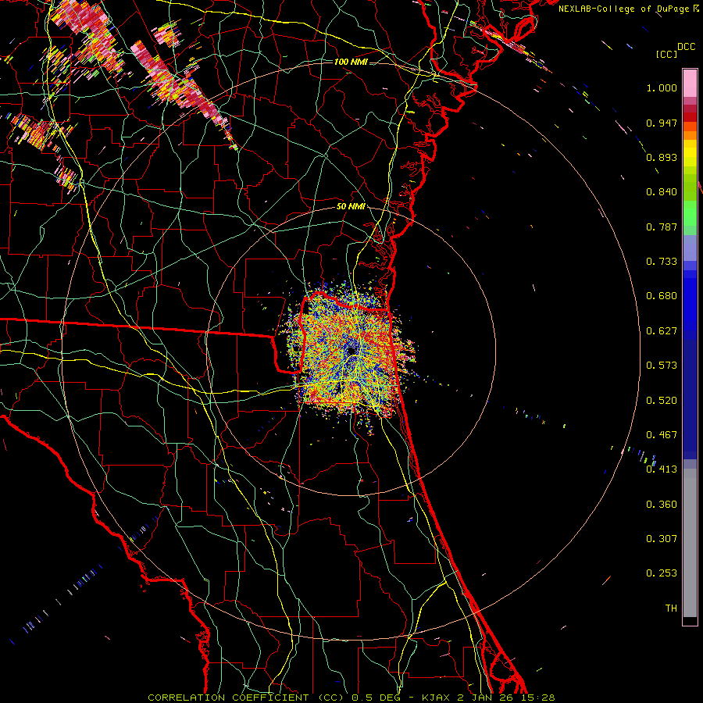Select the DCC product label above the scale

686,47
